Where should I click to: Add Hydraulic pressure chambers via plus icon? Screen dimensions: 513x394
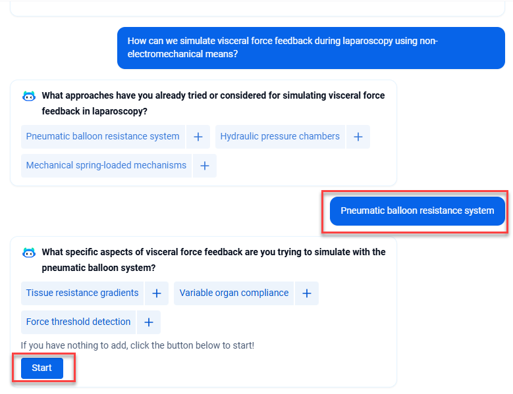tap(358, 137)
